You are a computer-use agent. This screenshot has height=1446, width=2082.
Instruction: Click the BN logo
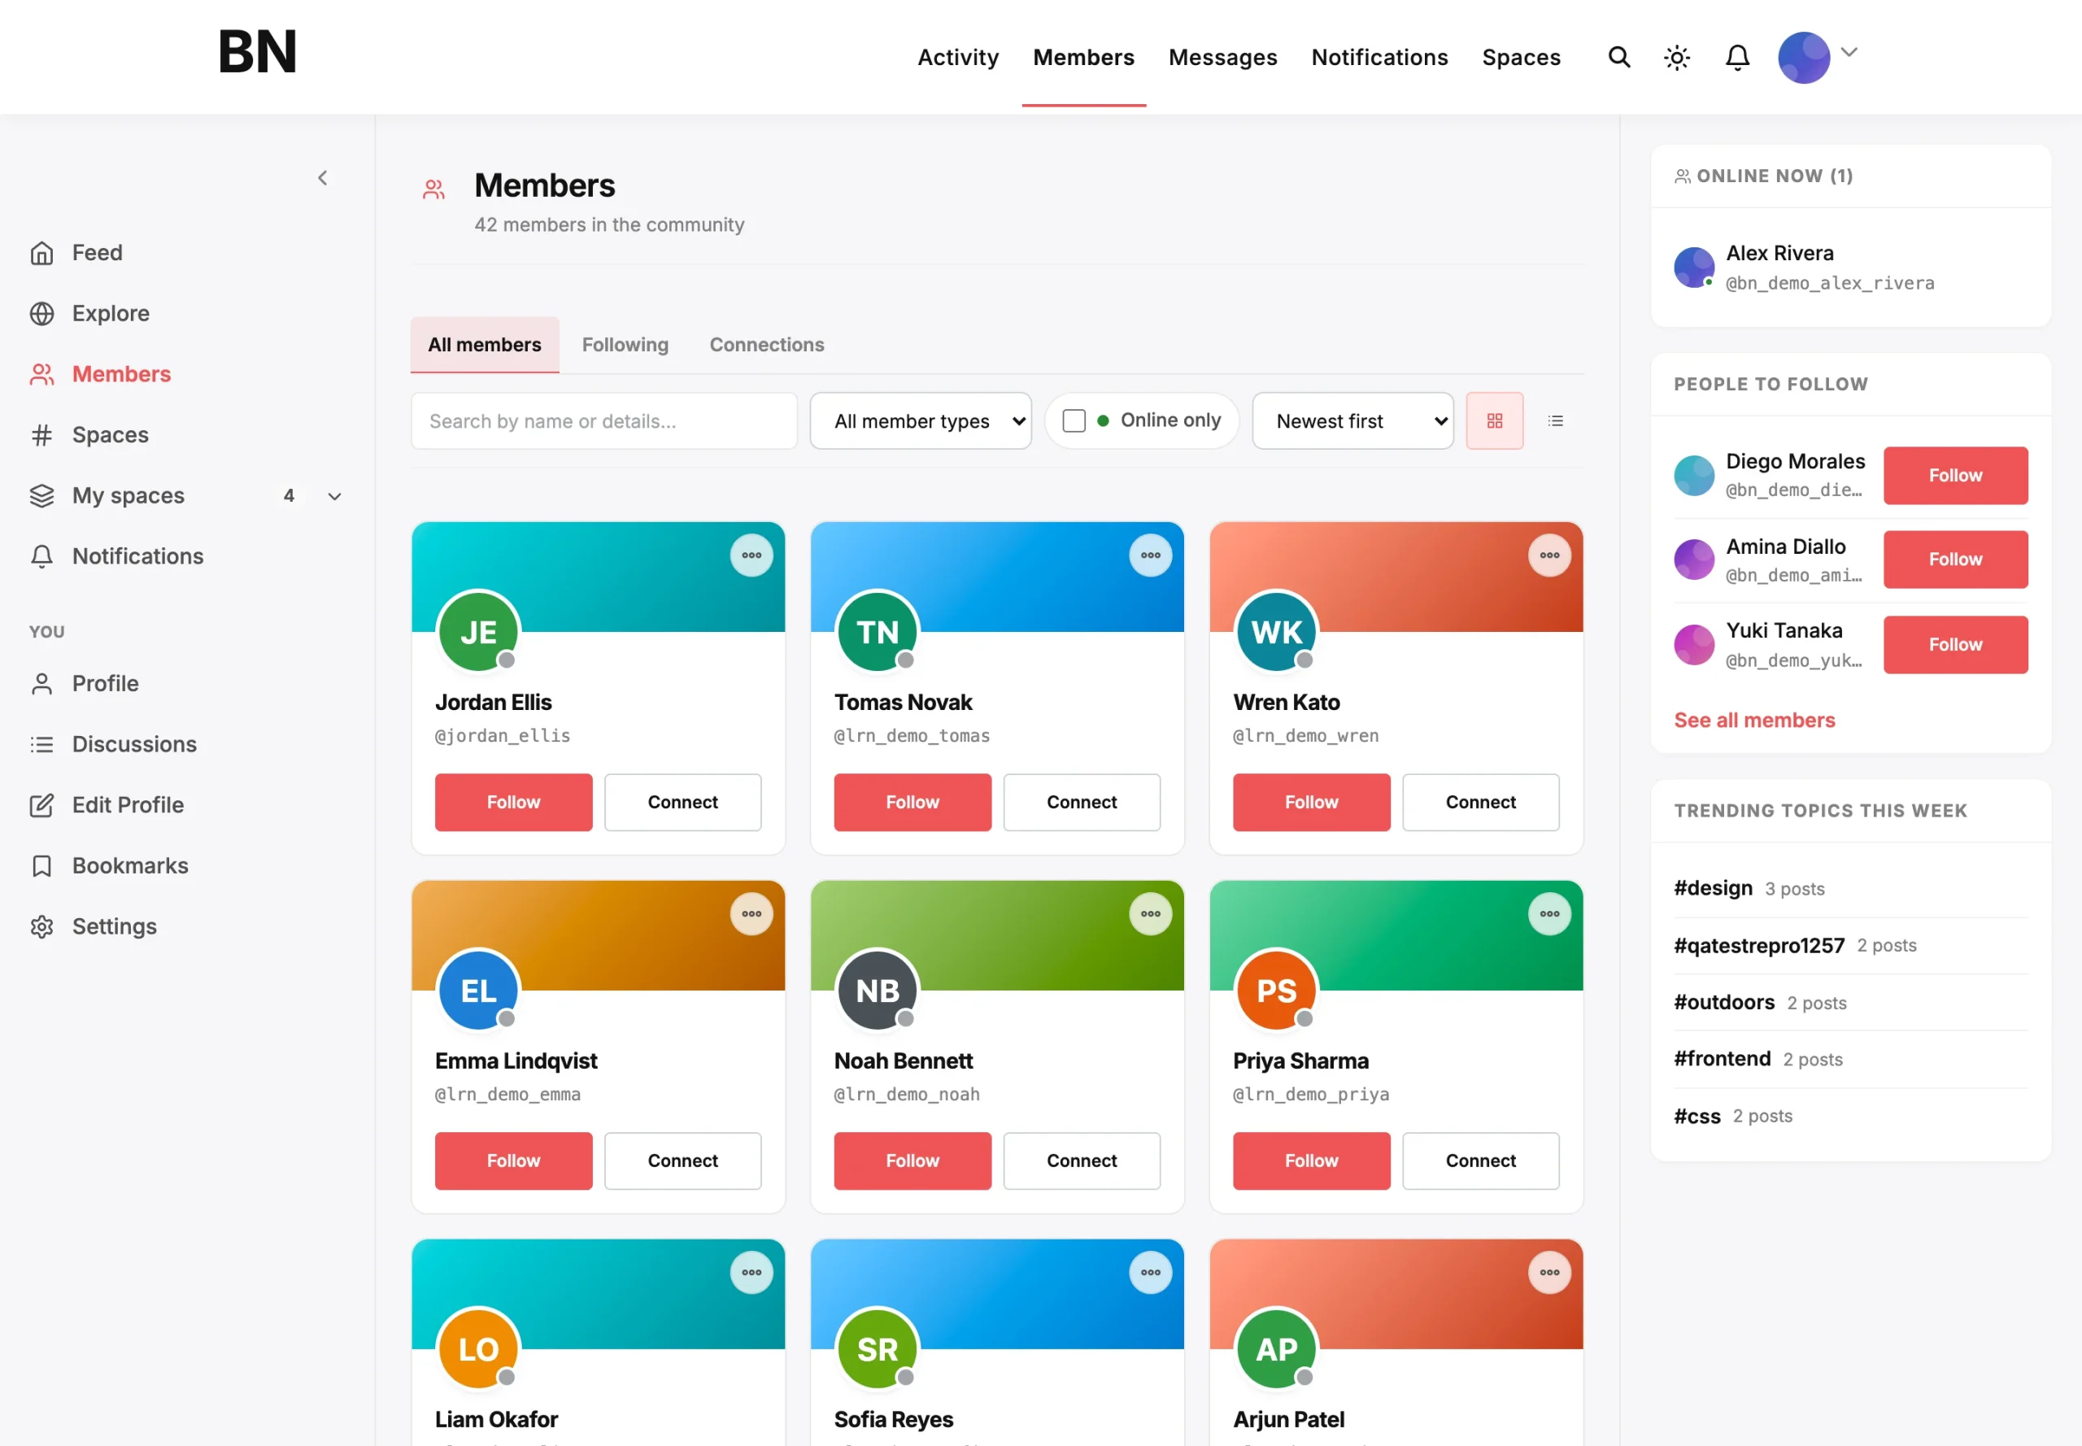[257, 52]
